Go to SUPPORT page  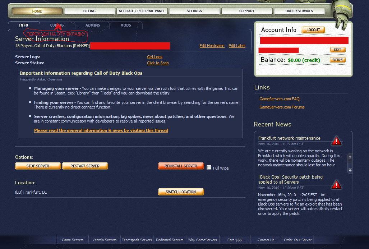pyautogui.click(x=246, y=11)
